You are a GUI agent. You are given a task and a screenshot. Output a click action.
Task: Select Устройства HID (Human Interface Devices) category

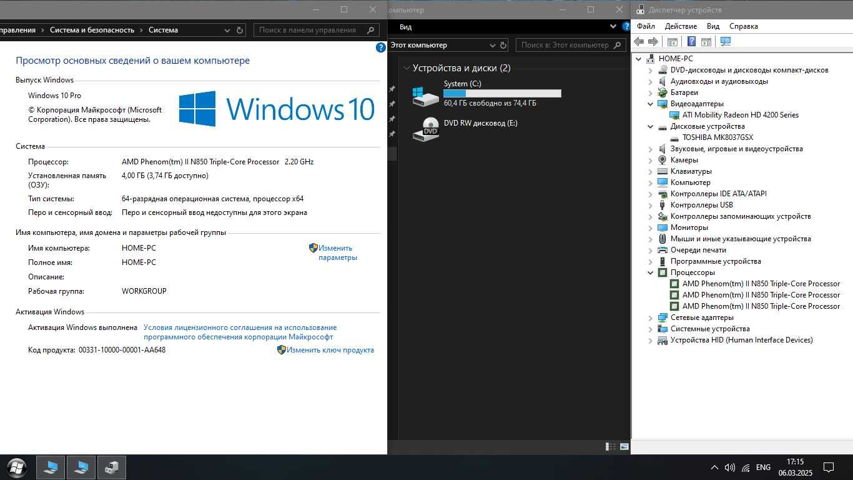point(741,340)
